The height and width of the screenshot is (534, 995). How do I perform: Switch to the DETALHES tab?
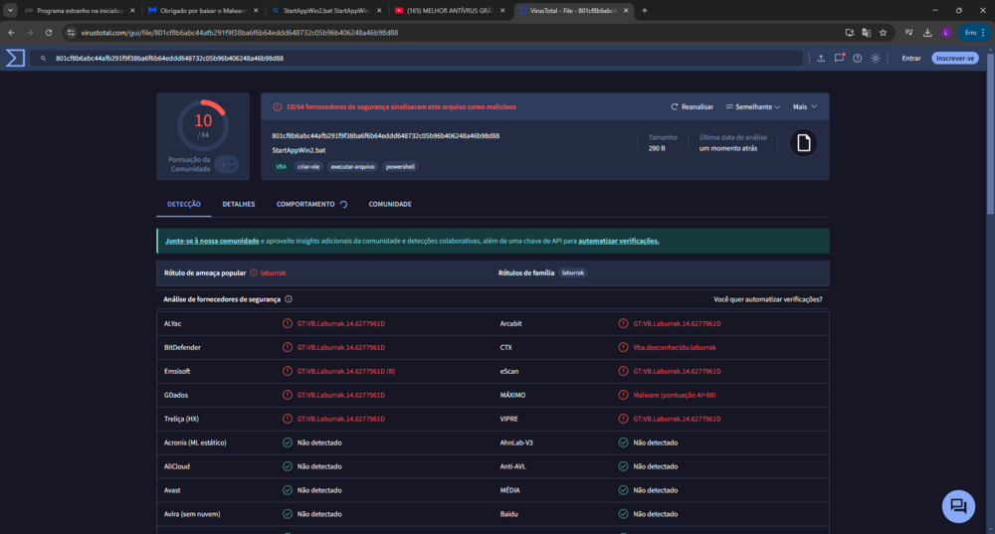pyautogui.click(x=239, y=204)
